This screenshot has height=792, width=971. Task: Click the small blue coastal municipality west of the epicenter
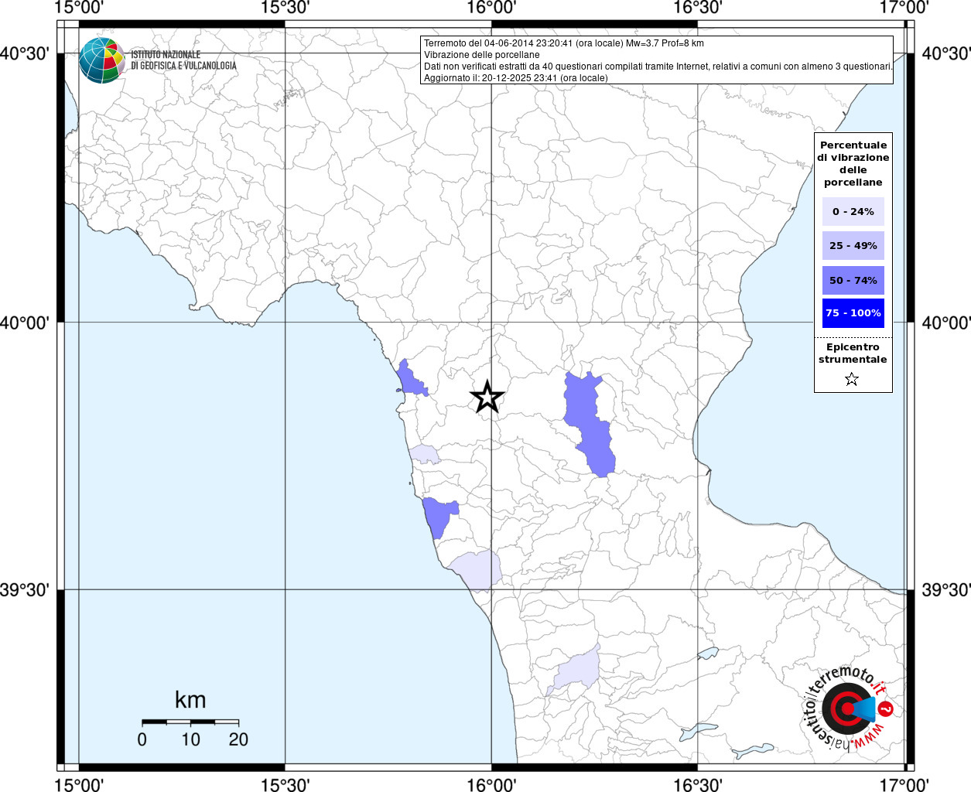(411, 379)
